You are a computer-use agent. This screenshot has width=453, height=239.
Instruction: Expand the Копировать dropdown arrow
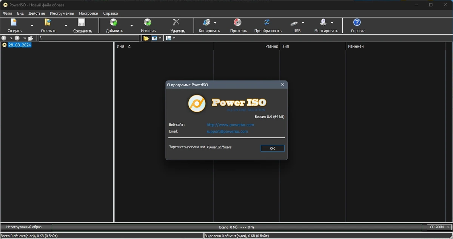pos(215,23)
